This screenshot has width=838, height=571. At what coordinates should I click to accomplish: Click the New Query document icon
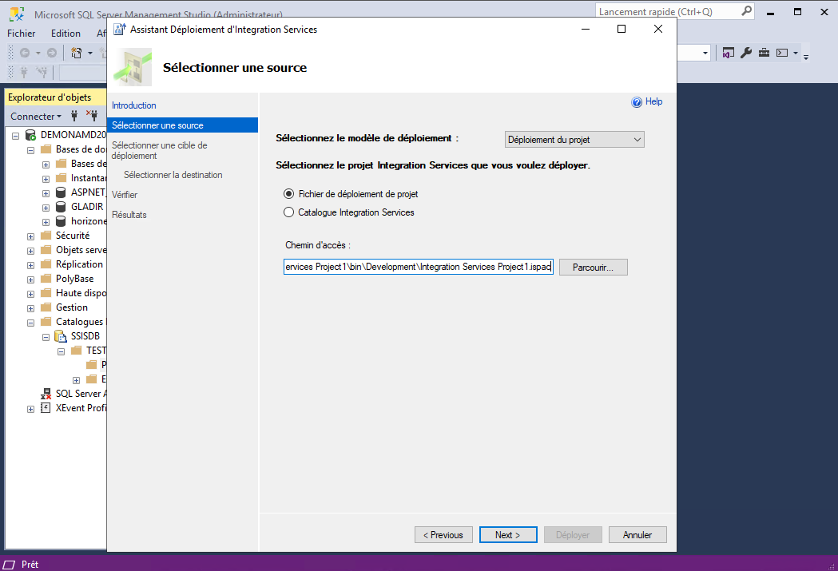coord(77,53)
